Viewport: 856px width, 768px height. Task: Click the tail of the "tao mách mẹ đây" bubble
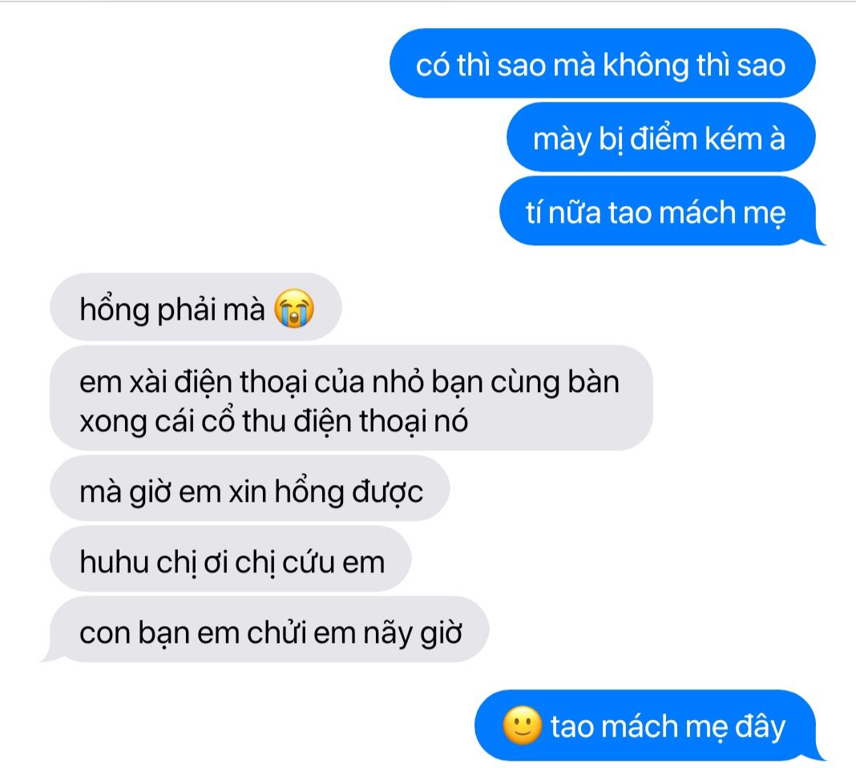[816, 752]
